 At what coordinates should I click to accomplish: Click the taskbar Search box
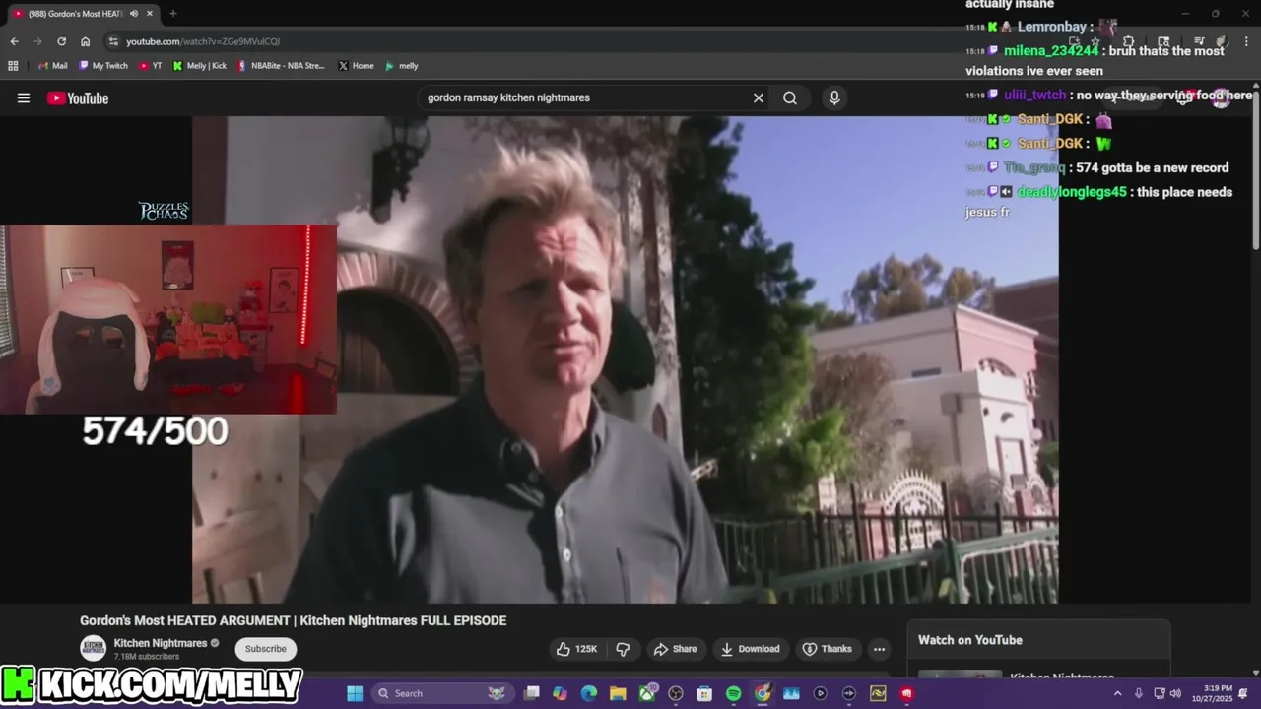tap(441, 693)
